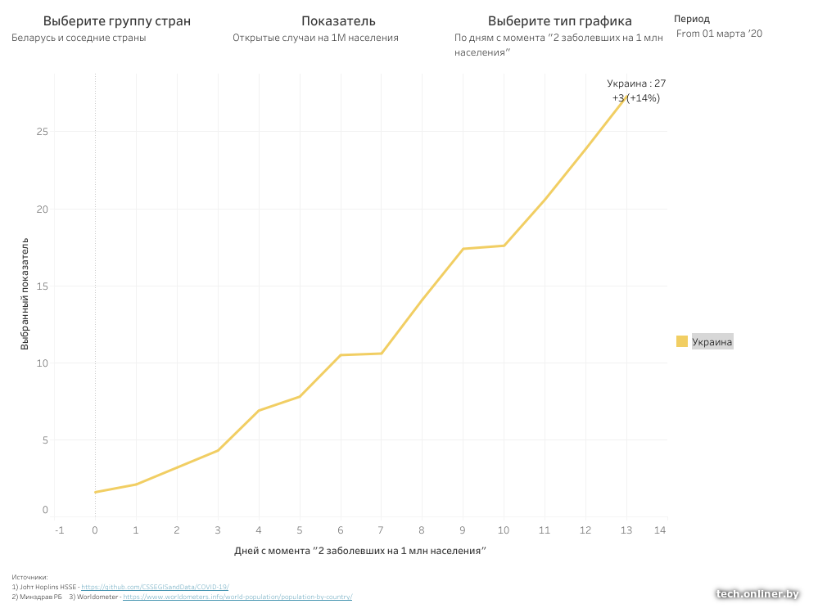The height and width of the screenshot is (613, 818).
Task: Click the x-axis title 'Дней с момента'
Action: (360, 551)
